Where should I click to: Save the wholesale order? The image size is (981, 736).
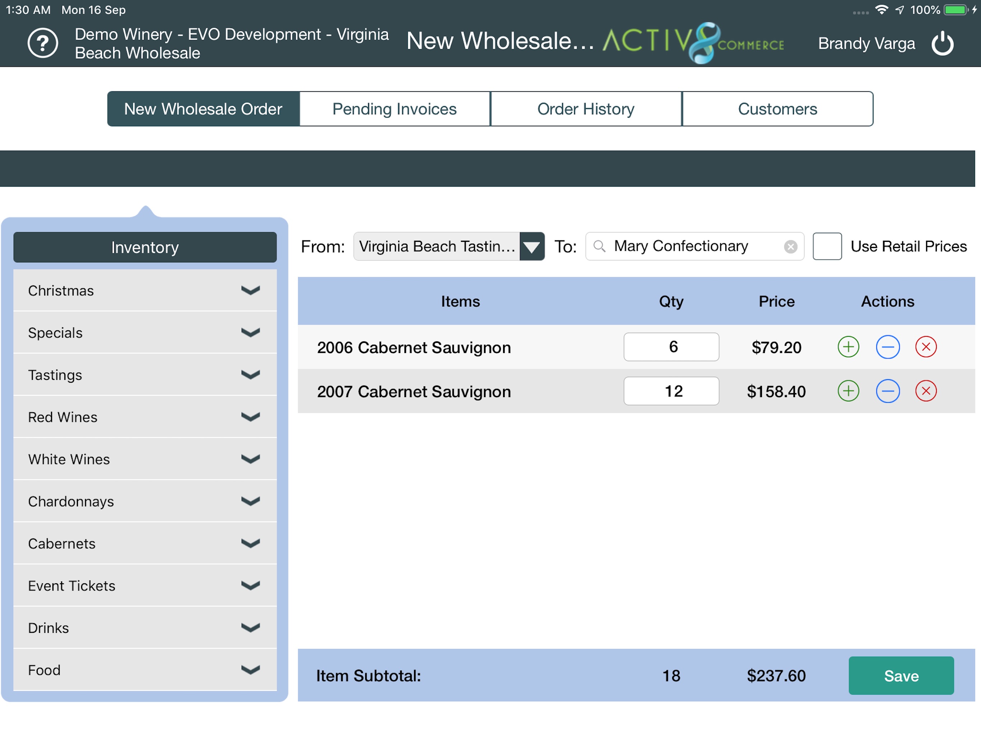pyautogui.click(x=901, y=675)
